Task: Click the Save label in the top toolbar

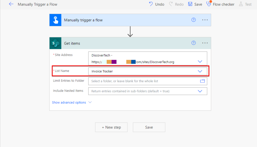Action: click(198, 4)
